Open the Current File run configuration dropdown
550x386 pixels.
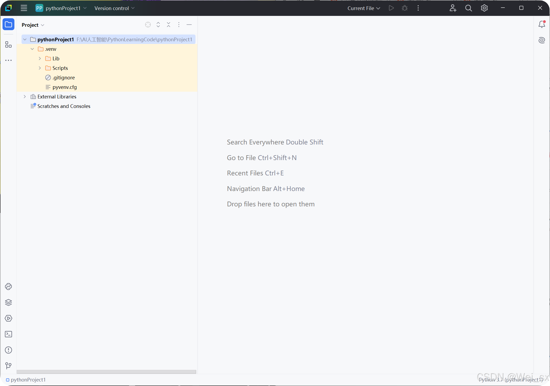(x=363, y=8)
